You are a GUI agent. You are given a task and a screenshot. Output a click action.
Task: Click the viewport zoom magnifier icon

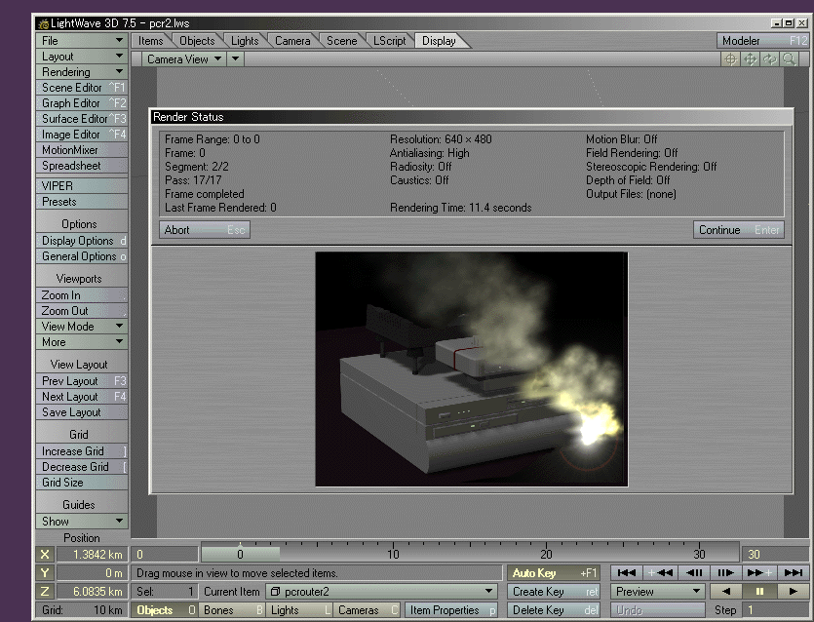coord(788,59)
